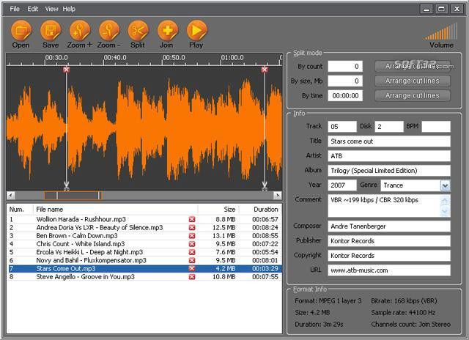This screenshot has width=469, height=340.
Task: Open the File menu
Action: (15, 9)
